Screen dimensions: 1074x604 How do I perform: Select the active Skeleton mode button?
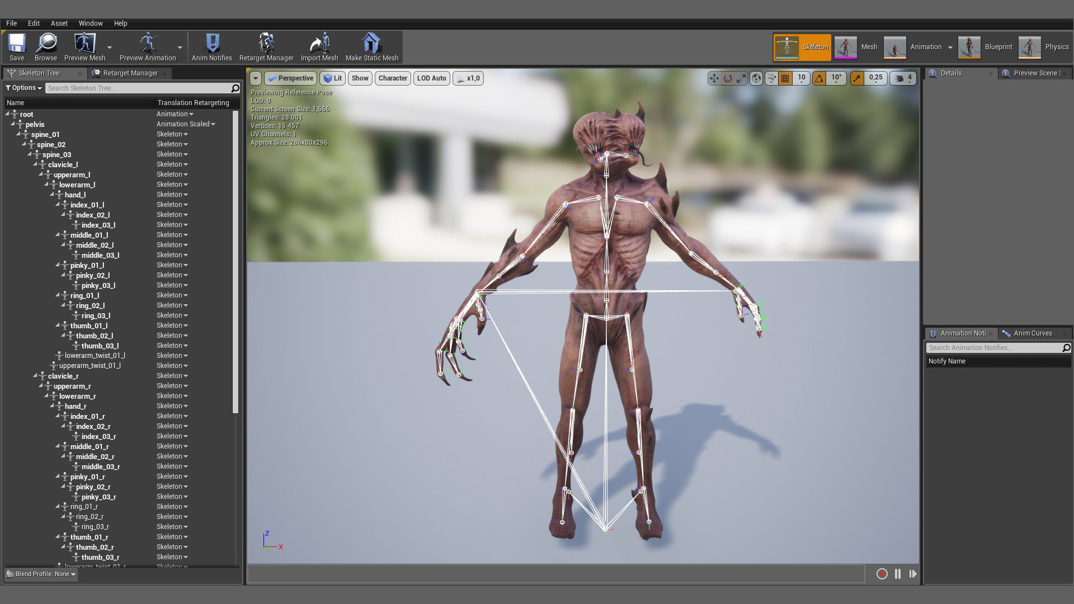(802, 47)
